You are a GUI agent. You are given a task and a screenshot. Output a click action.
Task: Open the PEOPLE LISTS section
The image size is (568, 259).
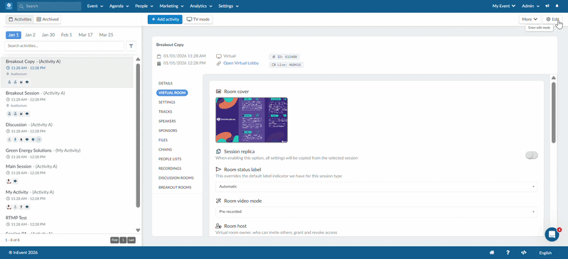pyautogui.click(x=170, y=159)
